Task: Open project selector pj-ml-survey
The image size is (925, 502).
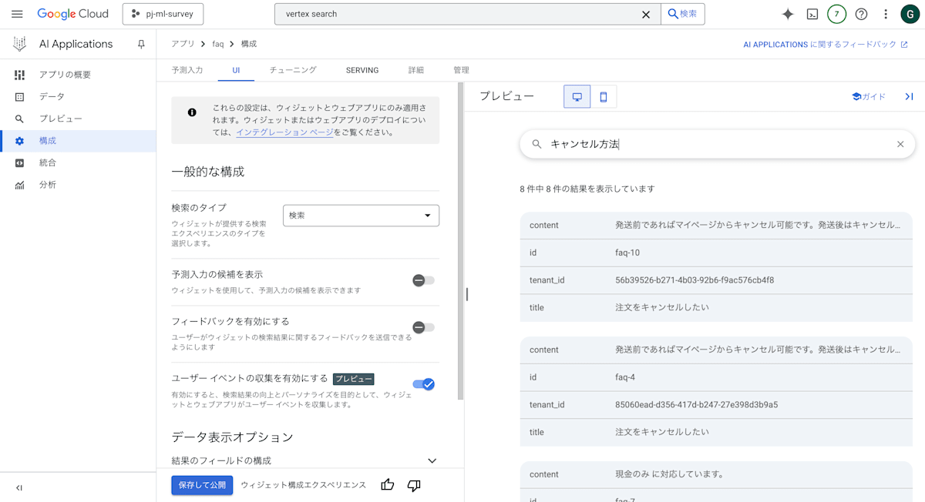Action: coord(163,14)
